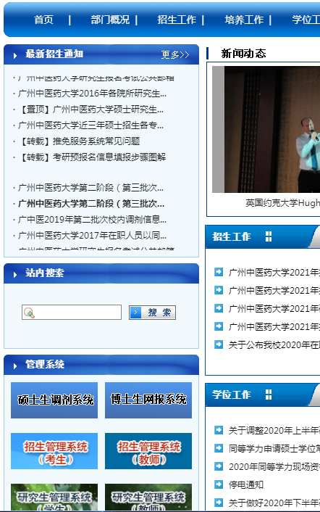Open 同等学力申请硕士学位 article

(x=274, y=449)
